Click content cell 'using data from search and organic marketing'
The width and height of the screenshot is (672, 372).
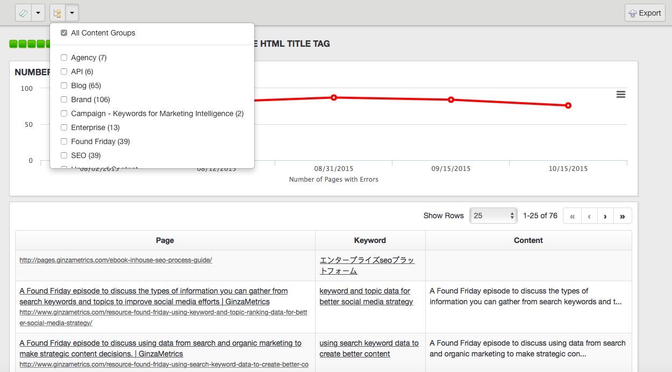527,348
